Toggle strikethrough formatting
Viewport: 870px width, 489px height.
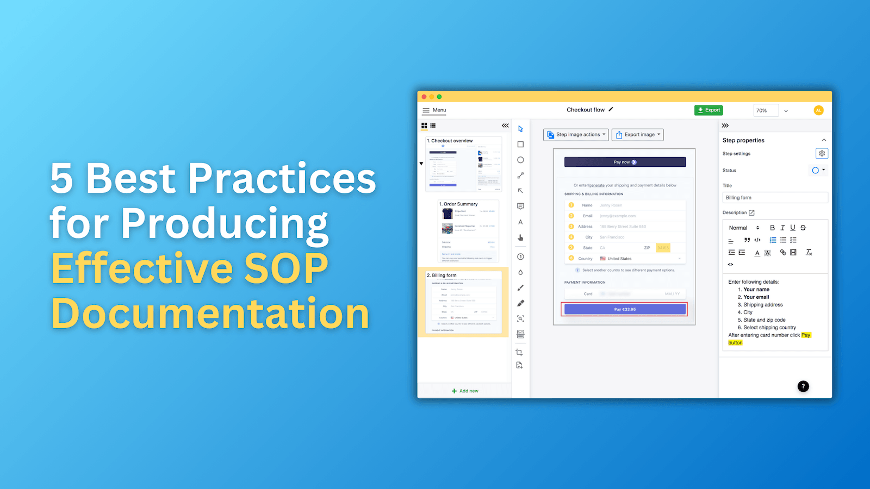[x=803, y=228]
